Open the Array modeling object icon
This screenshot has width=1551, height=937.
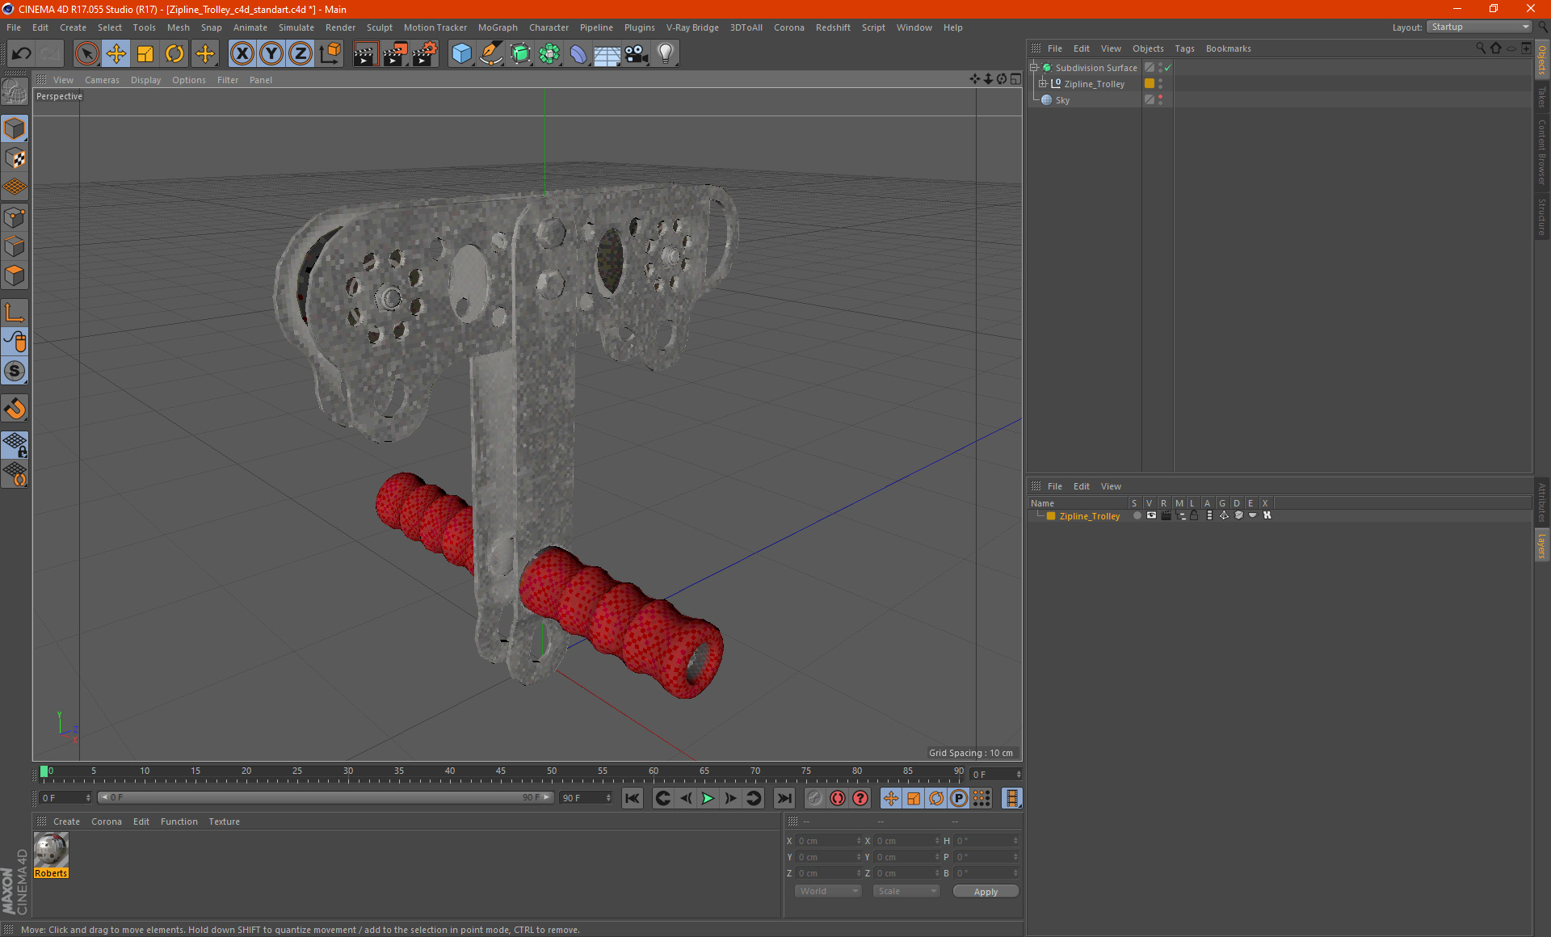click(549, 54)
